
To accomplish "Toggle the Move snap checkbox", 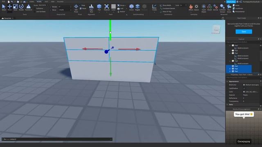I will (x=51, y=10).
